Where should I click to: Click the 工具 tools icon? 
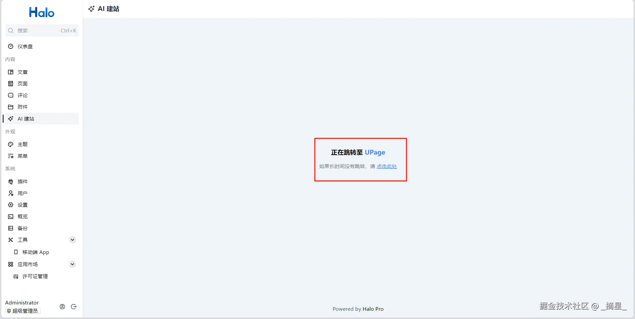click(11, 240)
